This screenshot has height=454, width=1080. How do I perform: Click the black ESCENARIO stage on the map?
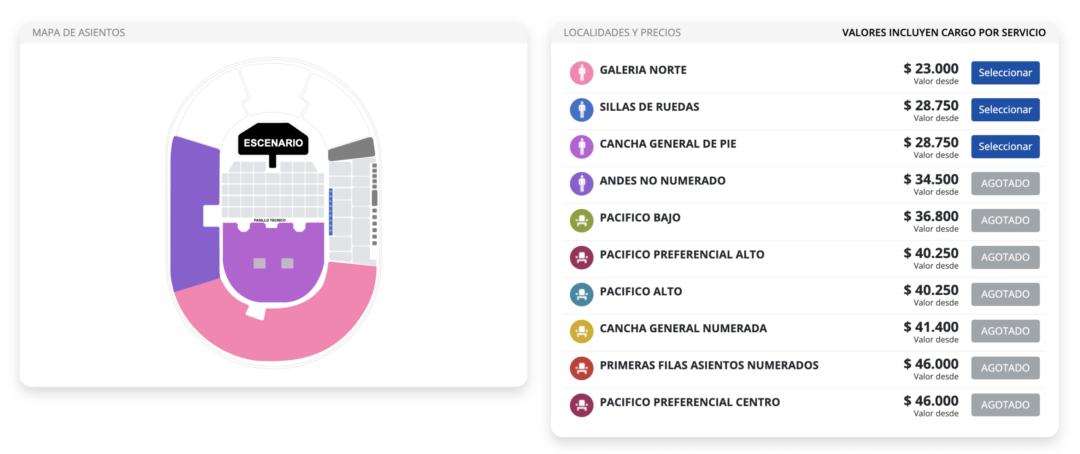273,140
